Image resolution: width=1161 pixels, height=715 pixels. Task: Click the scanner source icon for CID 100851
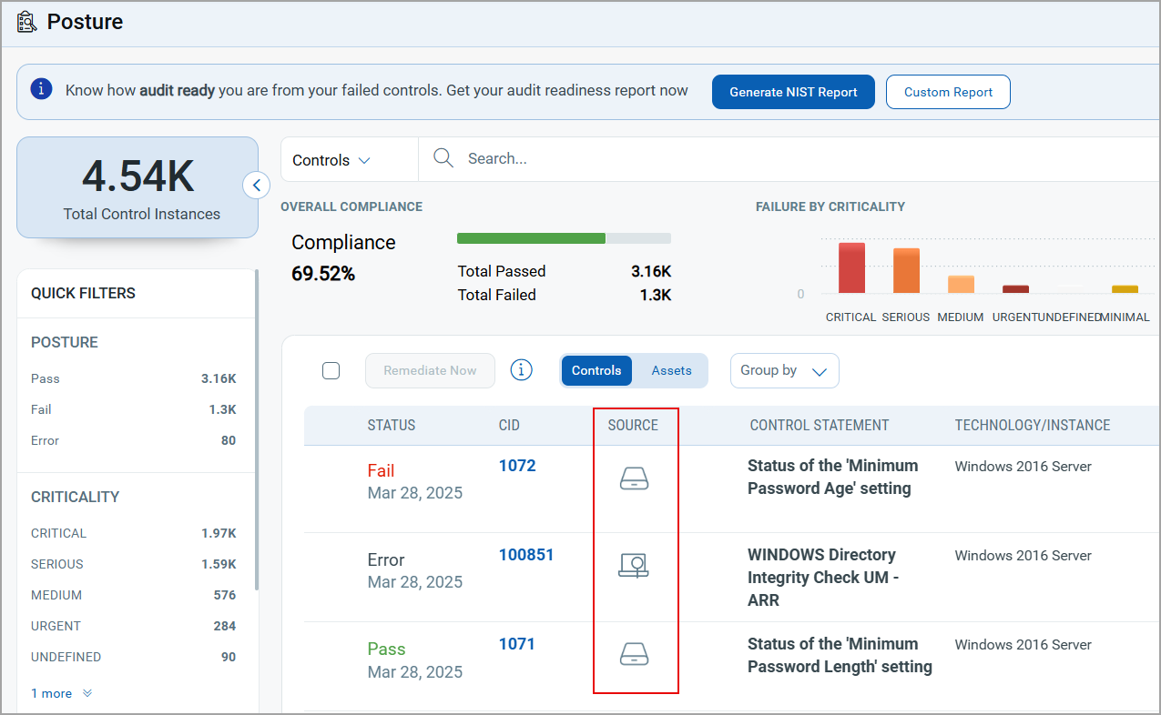tap(635, 565)
